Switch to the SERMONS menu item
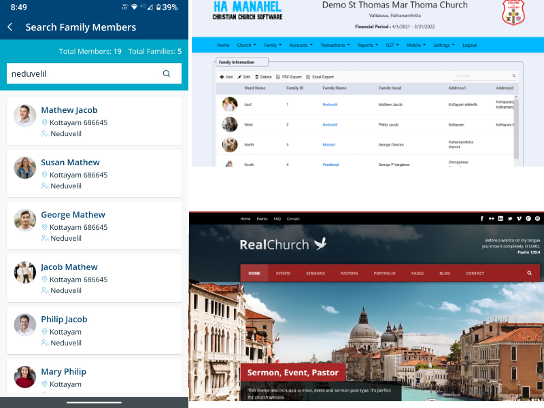This screenshot has height=408, width=544. click(315, 273)
